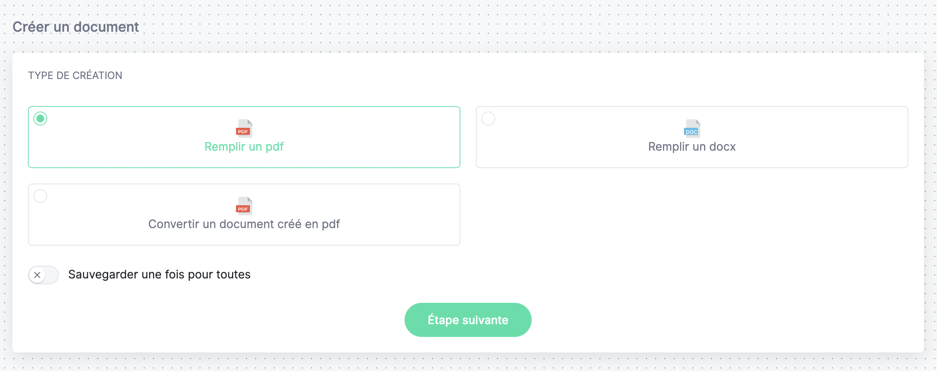937x371 pixels.
Task: Click the Sauvegarder une fois pour toutes label
Action: pyautogui.click(x=159, y=275)
